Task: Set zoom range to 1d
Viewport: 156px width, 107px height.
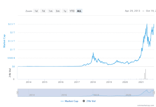Action: (x=36, y=11)
